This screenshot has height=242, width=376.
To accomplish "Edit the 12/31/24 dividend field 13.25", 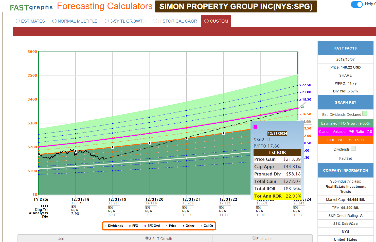I will coord(299,215).
